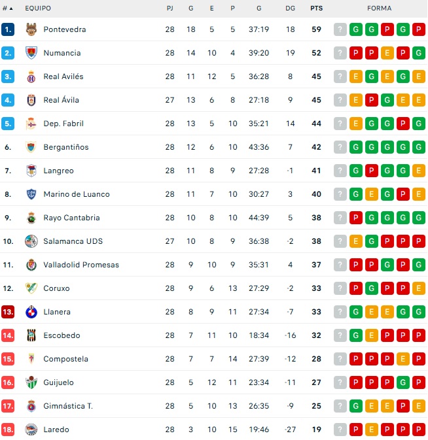Sort table by the # position column
428x440 pixels.
8,8
